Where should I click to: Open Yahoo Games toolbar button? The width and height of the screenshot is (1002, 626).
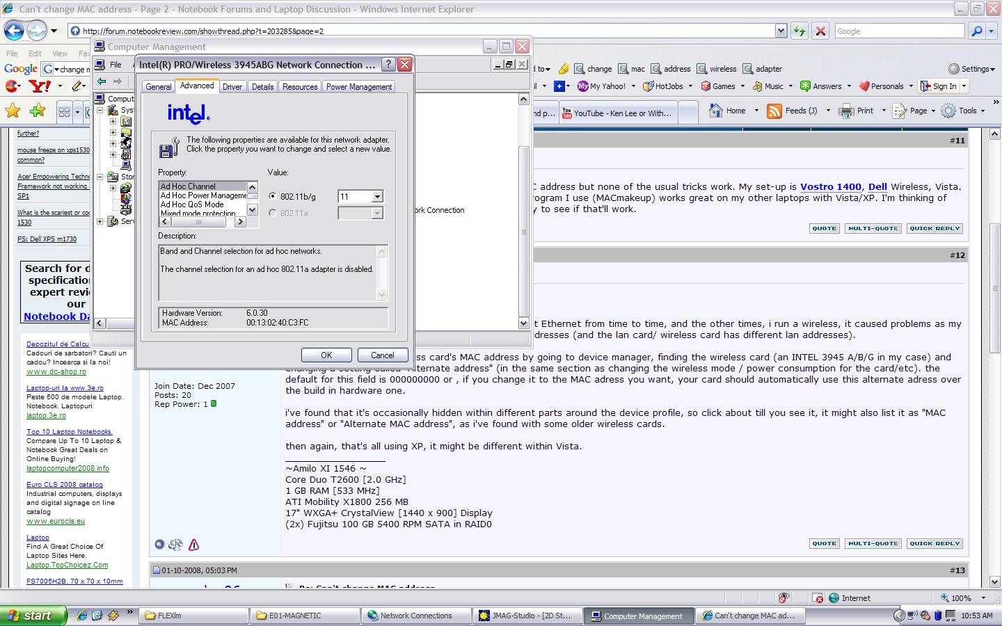(718, 86)
